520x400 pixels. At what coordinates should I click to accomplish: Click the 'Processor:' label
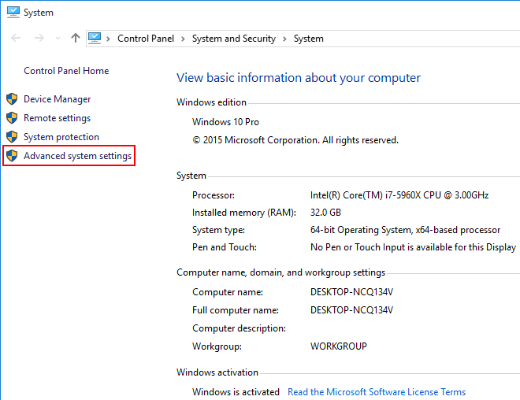pos(214,195)
